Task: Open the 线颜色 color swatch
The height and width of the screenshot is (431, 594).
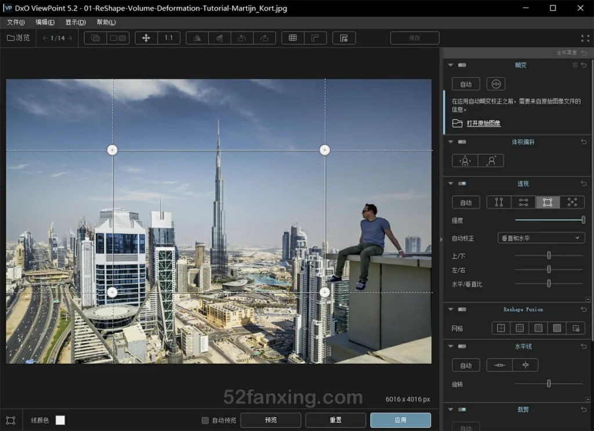Action: [x=60, y=420]
